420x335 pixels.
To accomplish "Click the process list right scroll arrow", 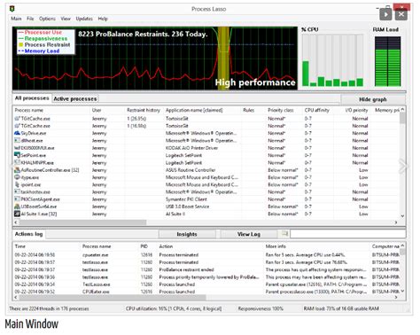I will 396,222.
